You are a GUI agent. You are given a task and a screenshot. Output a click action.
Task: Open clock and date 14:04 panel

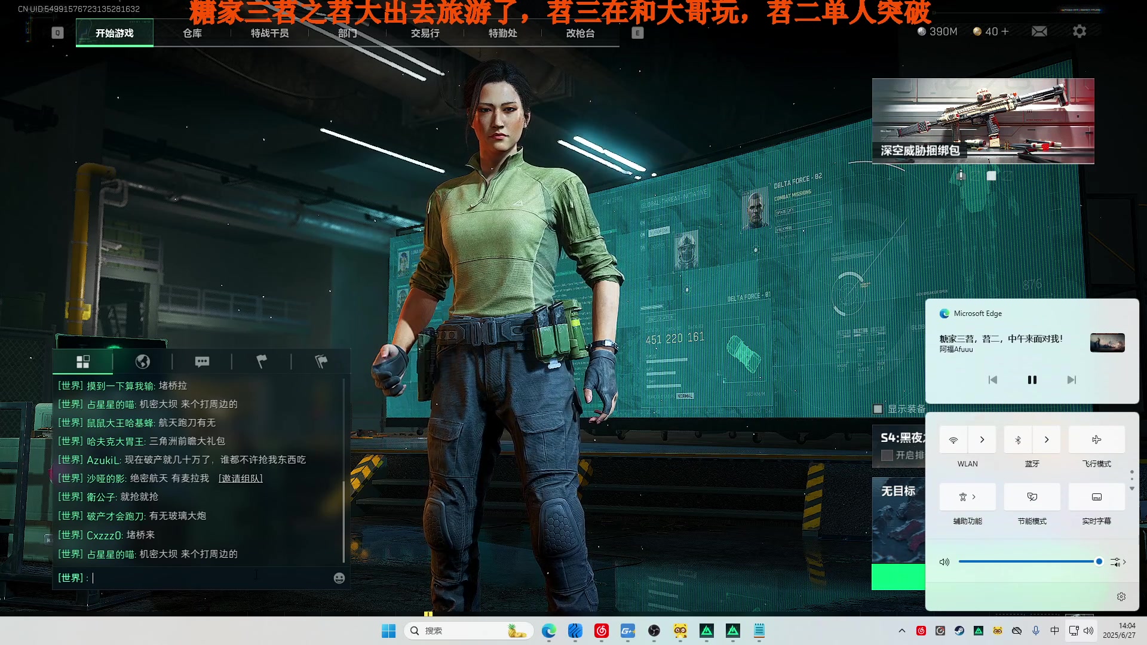[1119, 631]
